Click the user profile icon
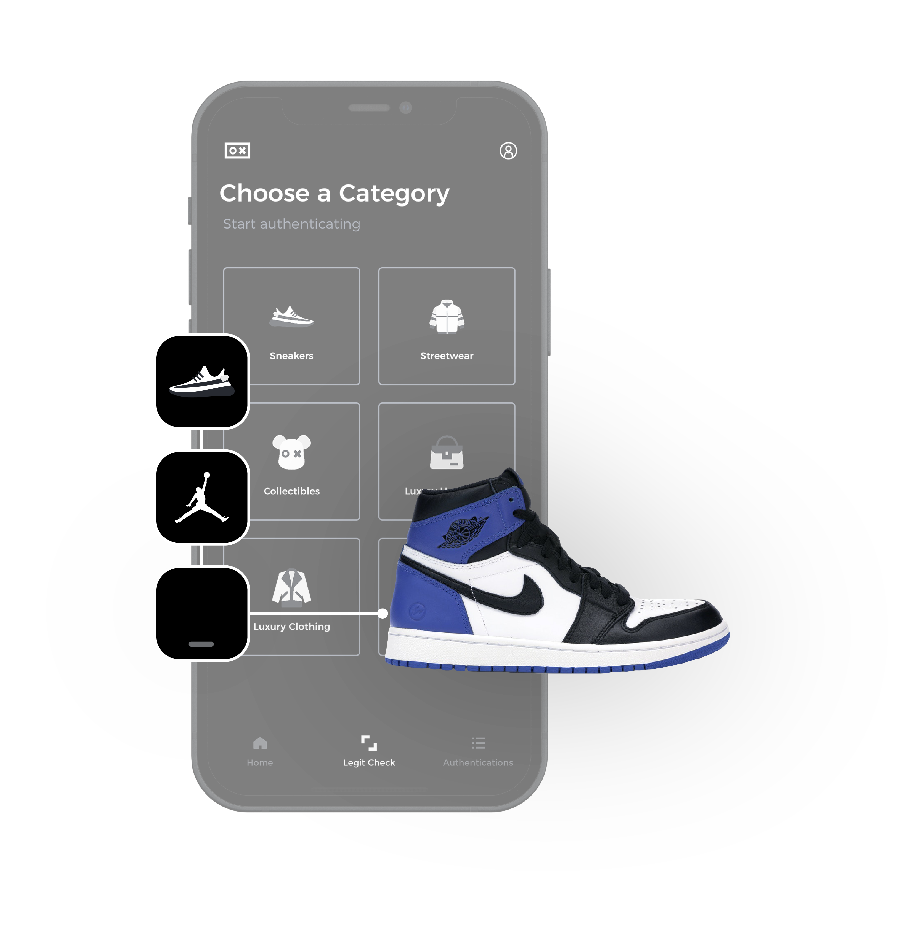This screenshot has height=931, width=920. pyautogui.click(x=508, y=152)
